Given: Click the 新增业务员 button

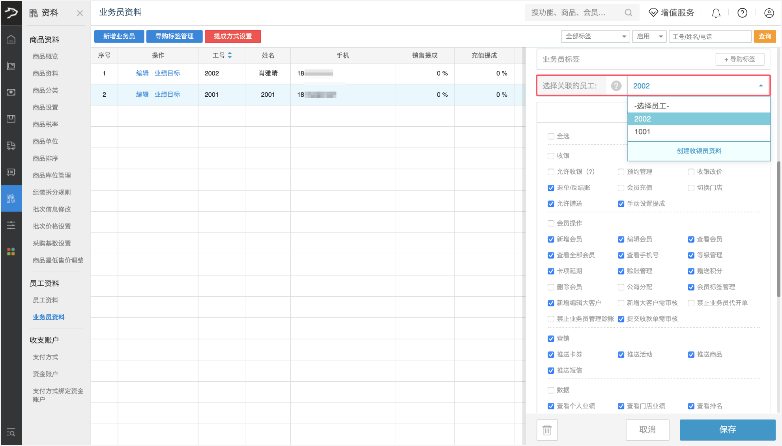Looking at the screenshot, I should (119, 36).
